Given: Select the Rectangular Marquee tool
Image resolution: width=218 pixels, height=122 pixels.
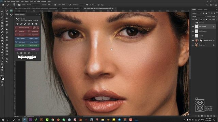Looking at the screenshot, I should [x=2, y=14].
